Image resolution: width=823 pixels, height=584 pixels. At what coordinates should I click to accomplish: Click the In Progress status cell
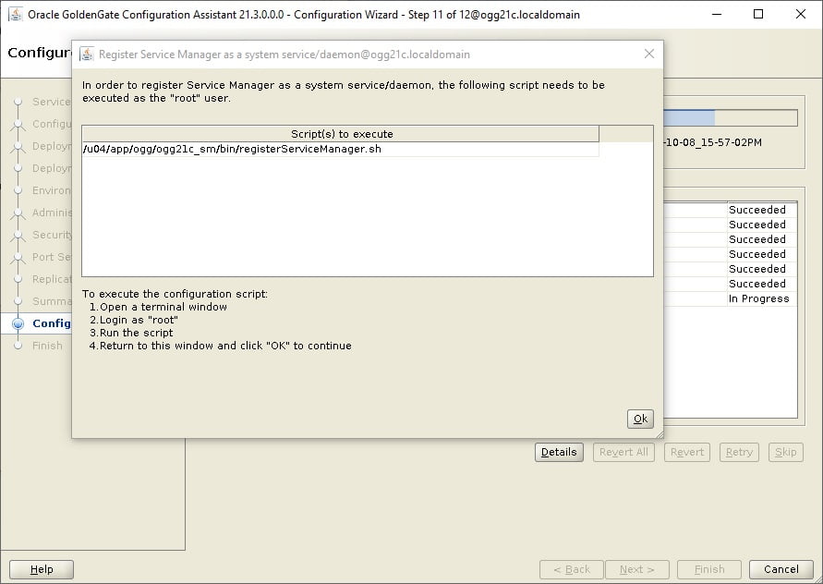coord(762,298)
